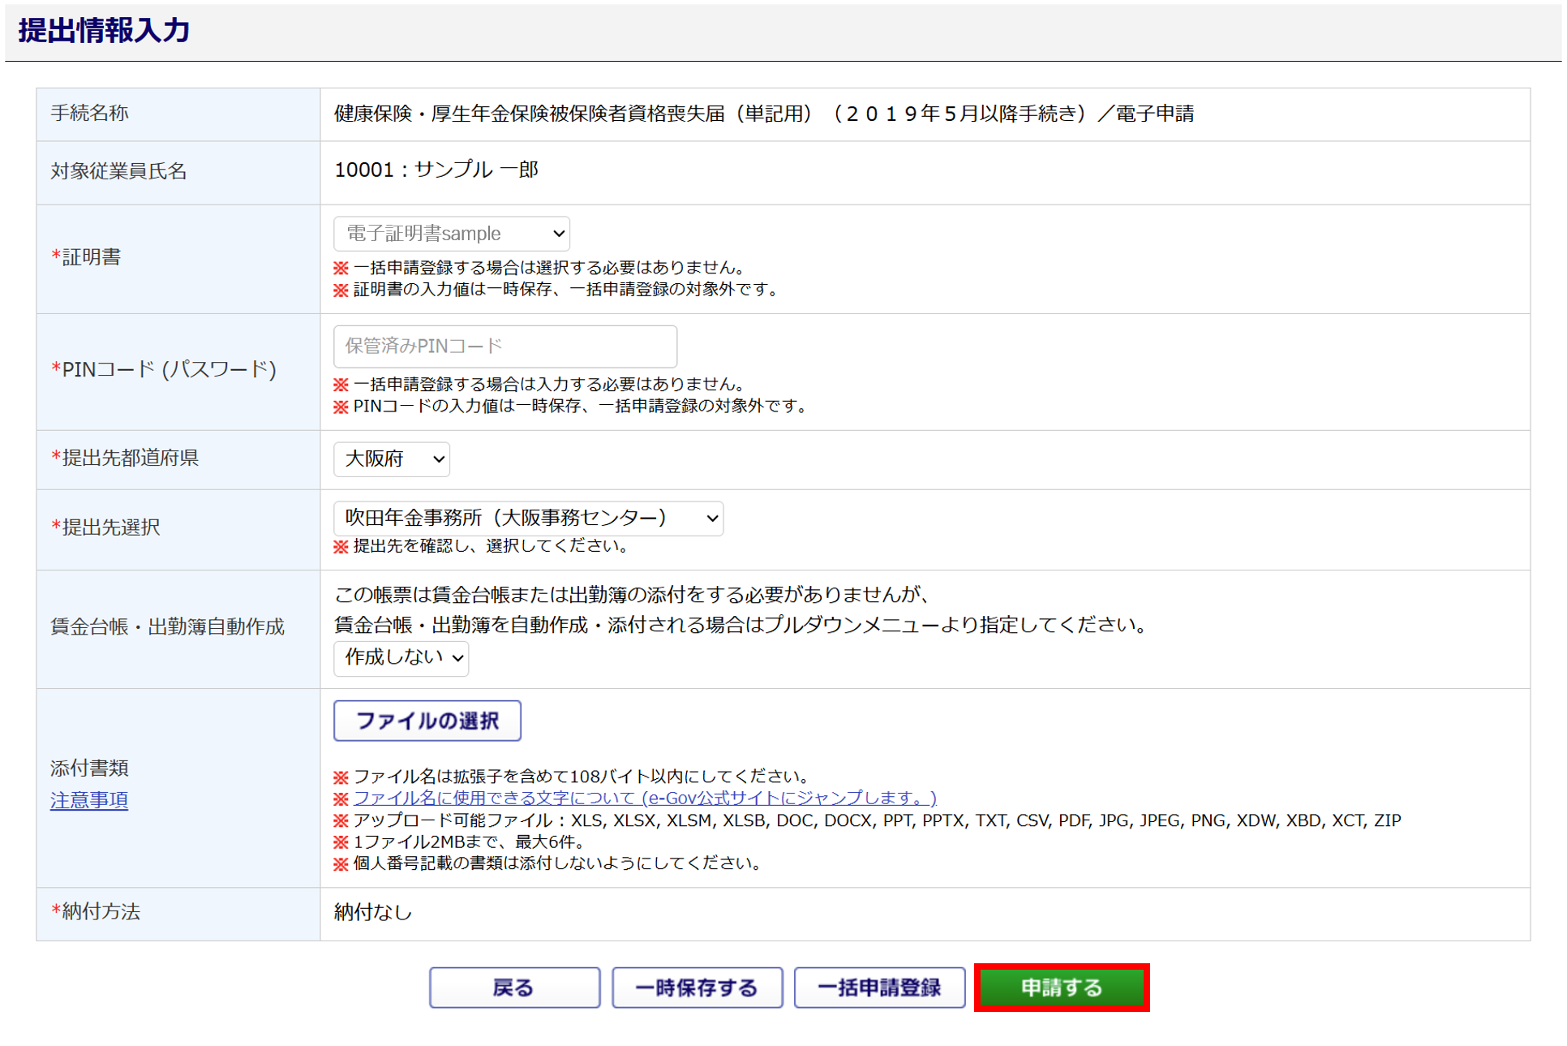Open e-Gov file name characters link
This screenshot has height=1046, width=1567.
point(645,798)
